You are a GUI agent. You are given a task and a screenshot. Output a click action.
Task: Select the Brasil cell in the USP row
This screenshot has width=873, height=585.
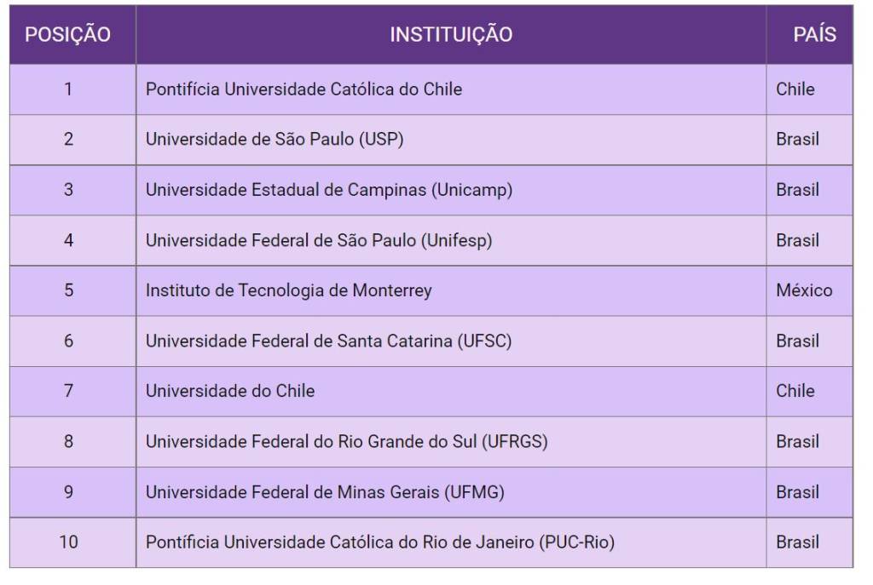coord(797,140)
